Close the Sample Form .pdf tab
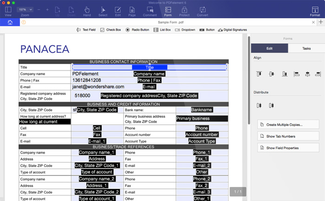This screenshot has height=201, width=325. coord(313,22)
